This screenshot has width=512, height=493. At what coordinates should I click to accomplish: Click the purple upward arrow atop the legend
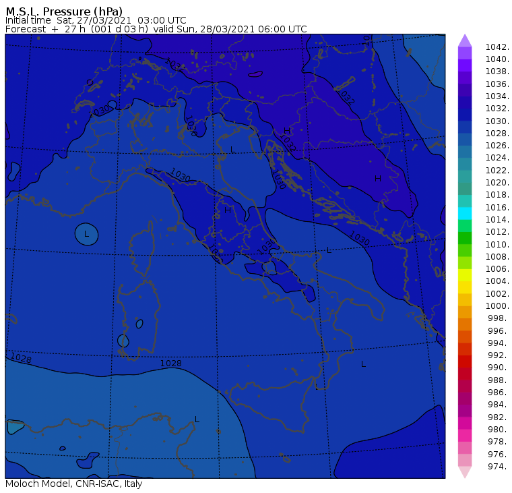465,40
